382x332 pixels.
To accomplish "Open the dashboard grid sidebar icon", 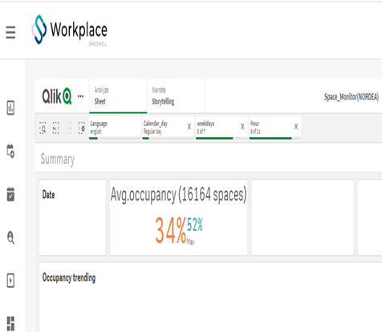I will [10, 323].
